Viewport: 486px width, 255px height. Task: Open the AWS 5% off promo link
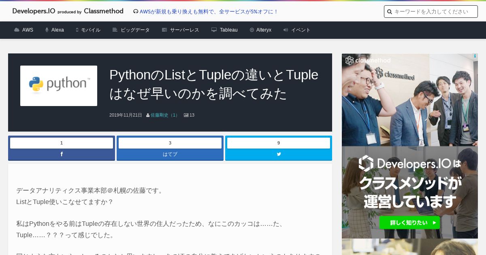coord(209,12)
